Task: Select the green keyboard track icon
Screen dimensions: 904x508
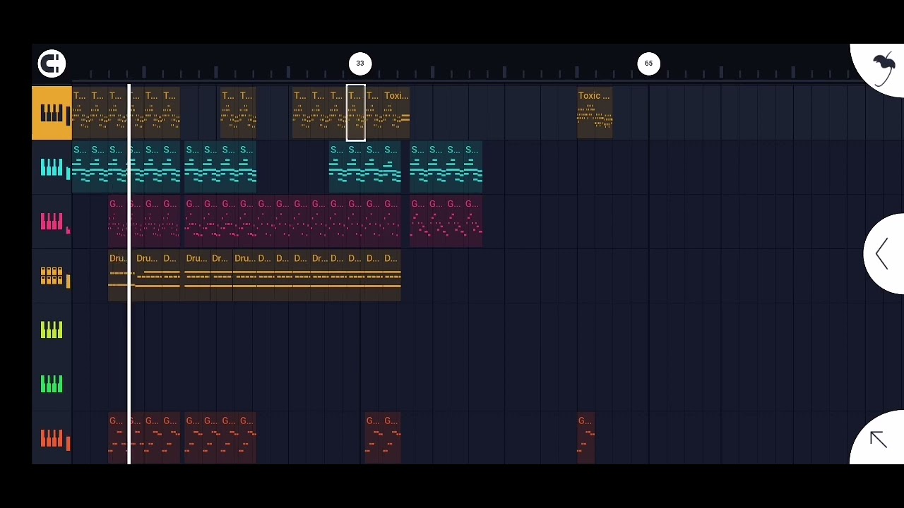Action: (52, 385)
